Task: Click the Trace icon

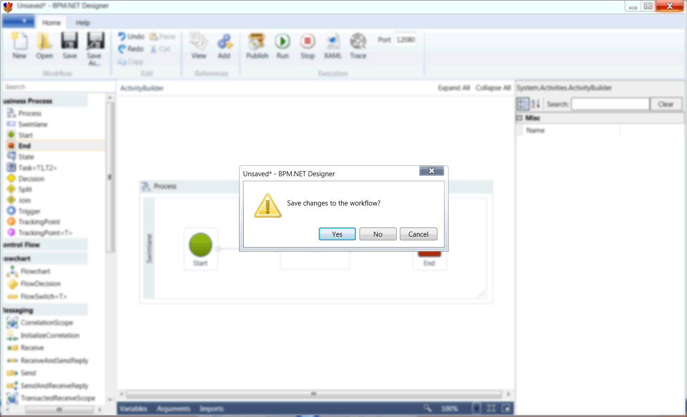Action: tap(358, 42)
